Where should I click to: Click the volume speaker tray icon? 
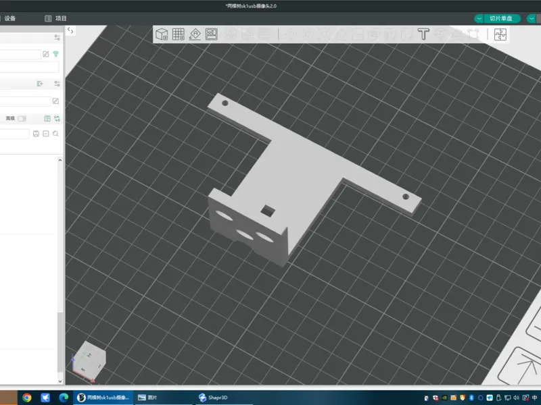pos(517,398)
